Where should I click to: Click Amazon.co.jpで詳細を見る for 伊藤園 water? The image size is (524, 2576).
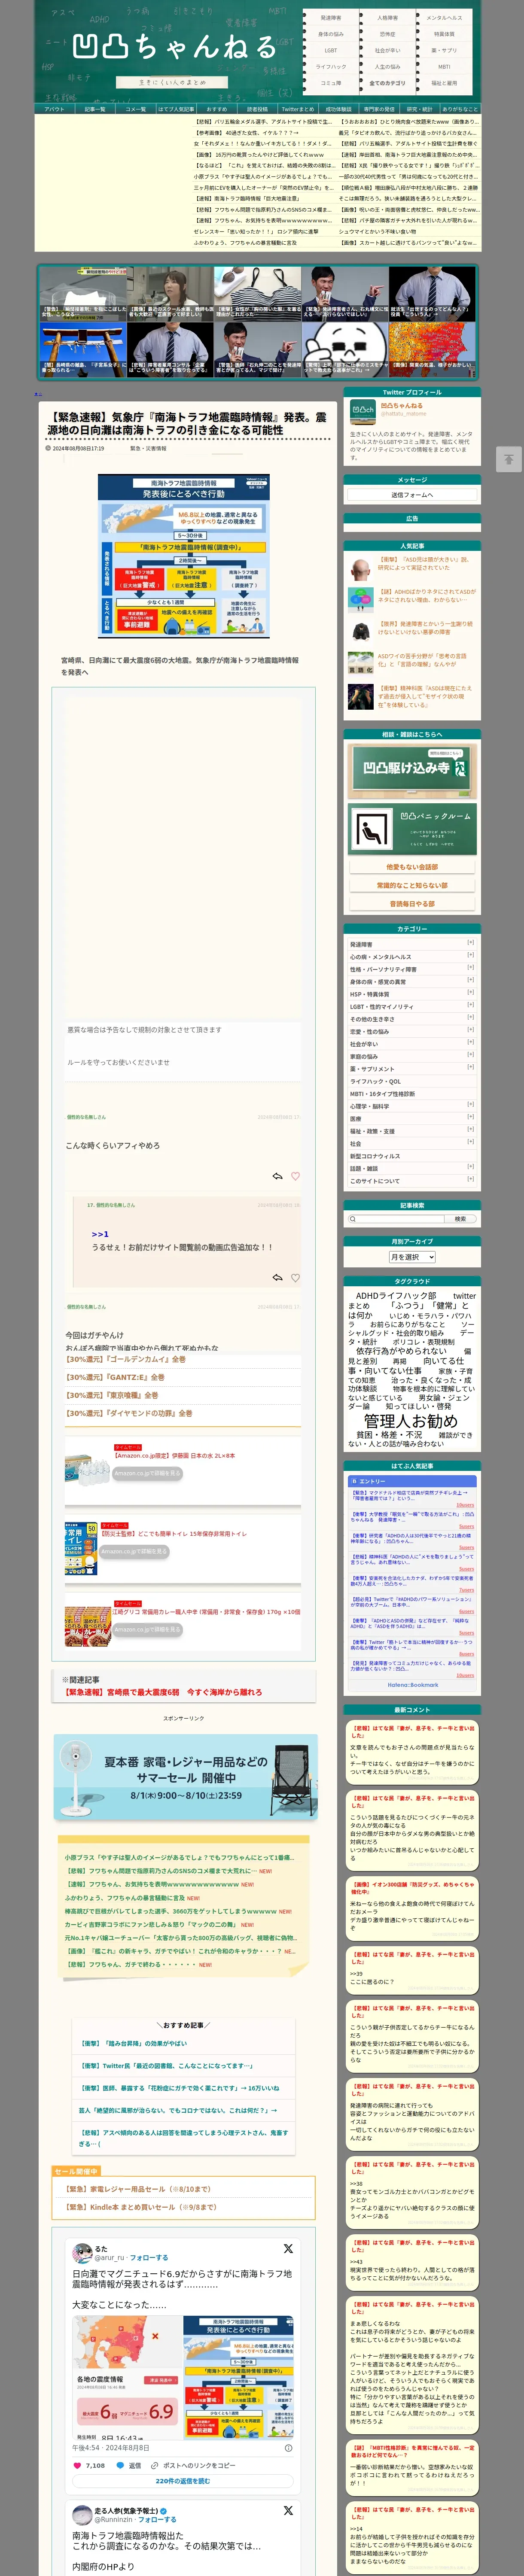click(x=147, y=1473)
